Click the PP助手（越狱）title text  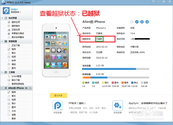tap(77, 103)
